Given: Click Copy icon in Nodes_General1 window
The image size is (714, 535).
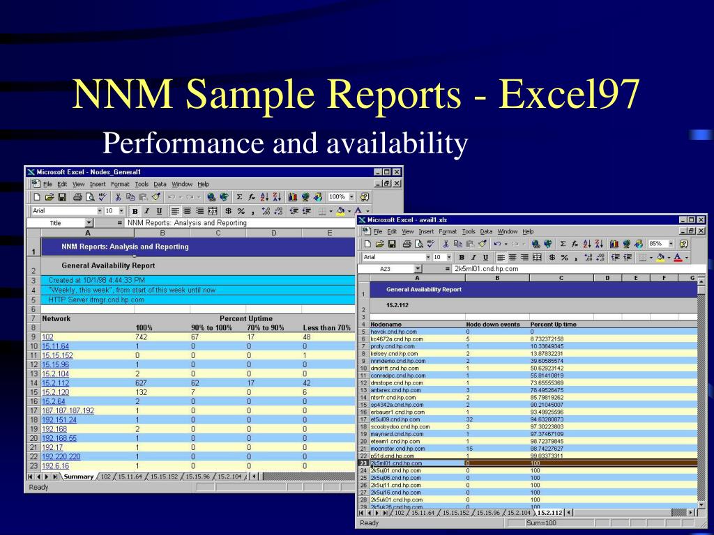Looking at the screenshot, I should click(130, 197).
